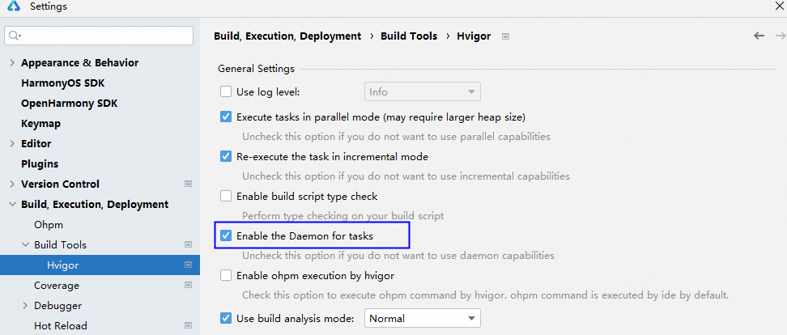Click project icon next to Build Tools
Screen dimensions: 787x335
[188, 245]
